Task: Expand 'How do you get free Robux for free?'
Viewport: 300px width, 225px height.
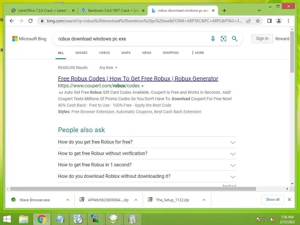Action: coord(147,142)
